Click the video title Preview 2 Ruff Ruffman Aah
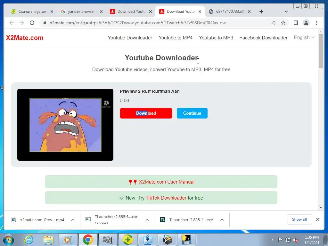Image resolution: width=328 pixels, height=246 pixels. [150, 91]
